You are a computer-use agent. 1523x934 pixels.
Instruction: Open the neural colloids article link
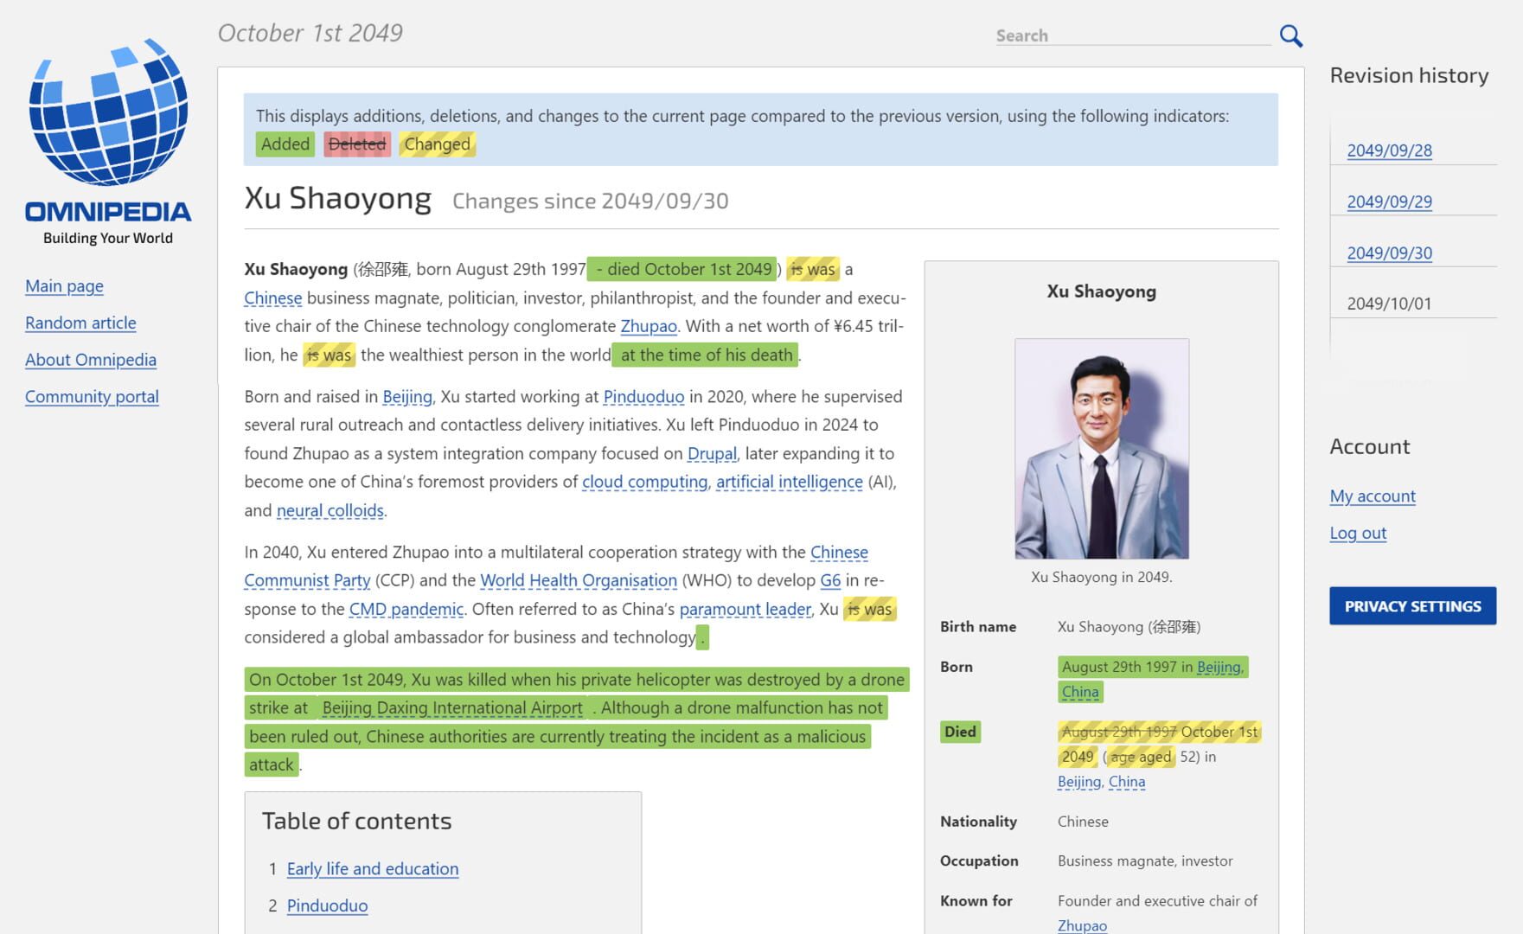tap(330, 511)
